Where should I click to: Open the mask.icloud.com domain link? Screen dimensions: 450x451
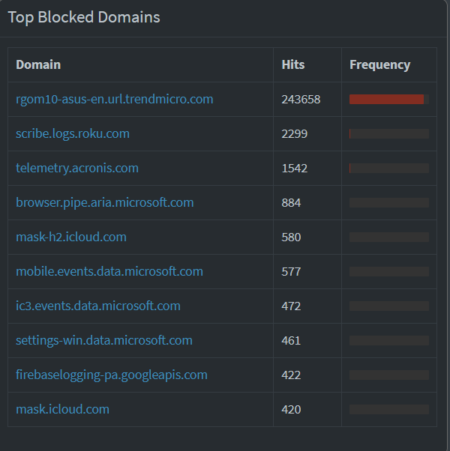click(62, 409)
